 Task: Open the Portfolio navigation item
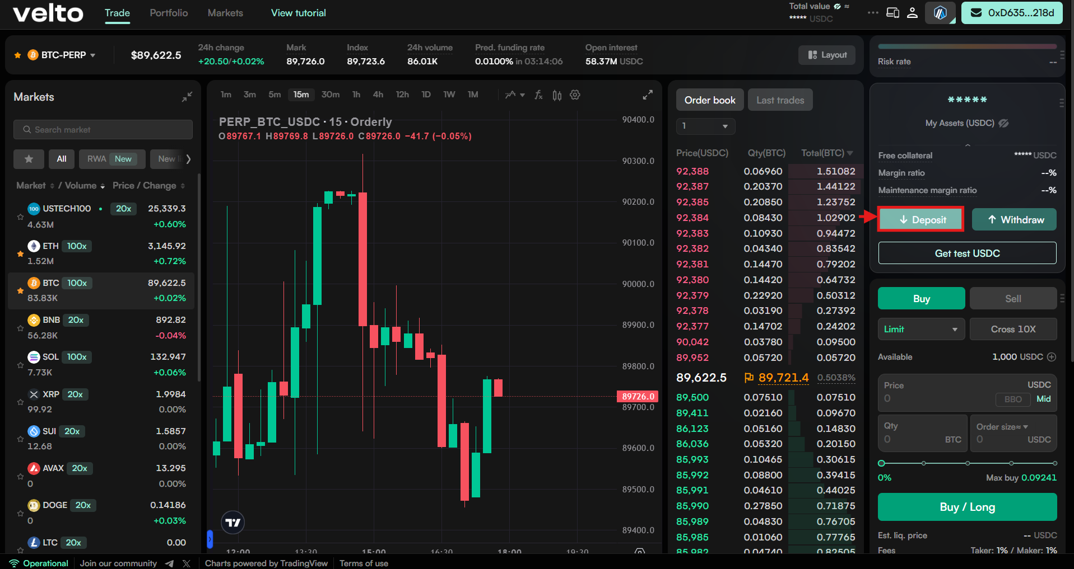(168, 12)
